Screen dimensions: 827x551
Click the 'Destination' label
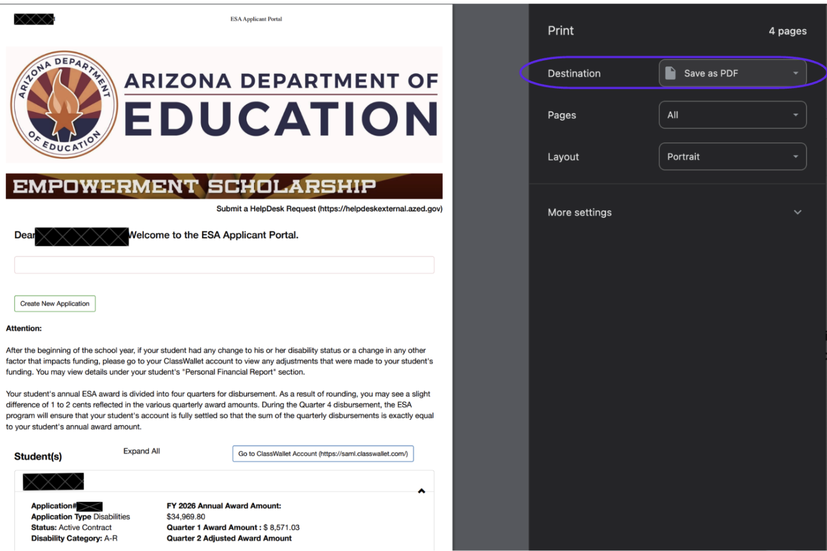click(574, 73)
